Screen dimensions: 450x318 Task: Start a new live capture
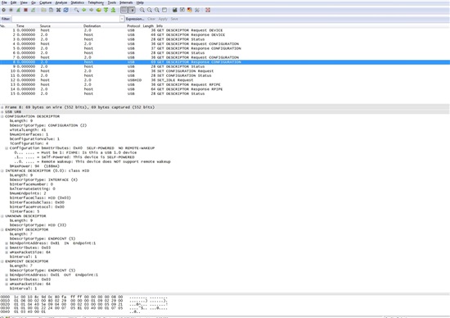(x=18, y=10)
